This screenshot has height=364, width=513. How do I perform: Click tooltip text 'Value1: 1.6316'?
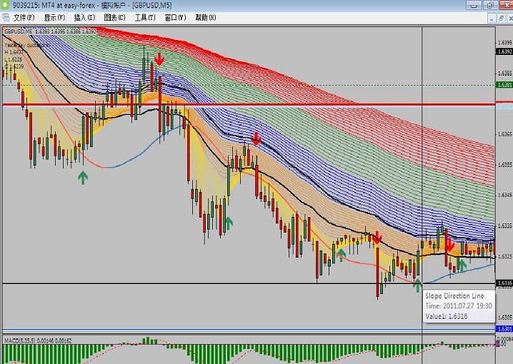[447, 316]
